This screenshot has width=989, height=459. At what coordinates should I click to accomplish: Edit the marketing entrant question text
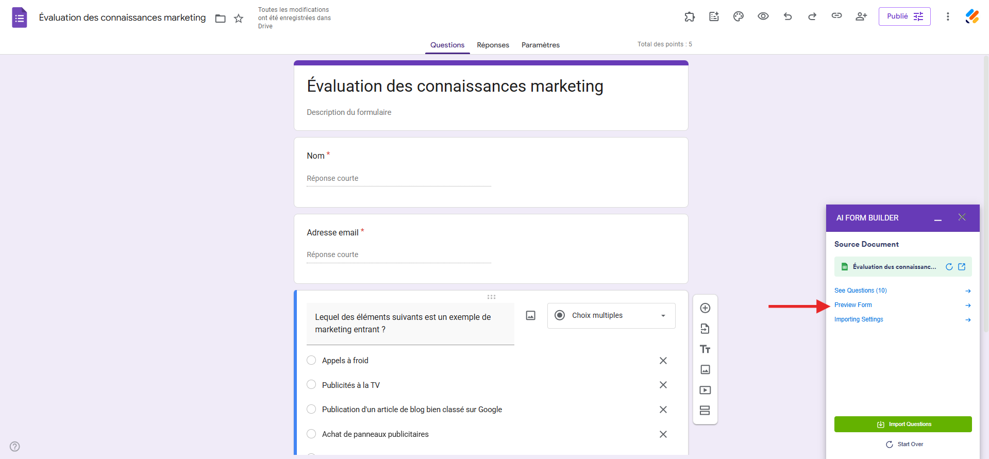(x=410, y=324)
